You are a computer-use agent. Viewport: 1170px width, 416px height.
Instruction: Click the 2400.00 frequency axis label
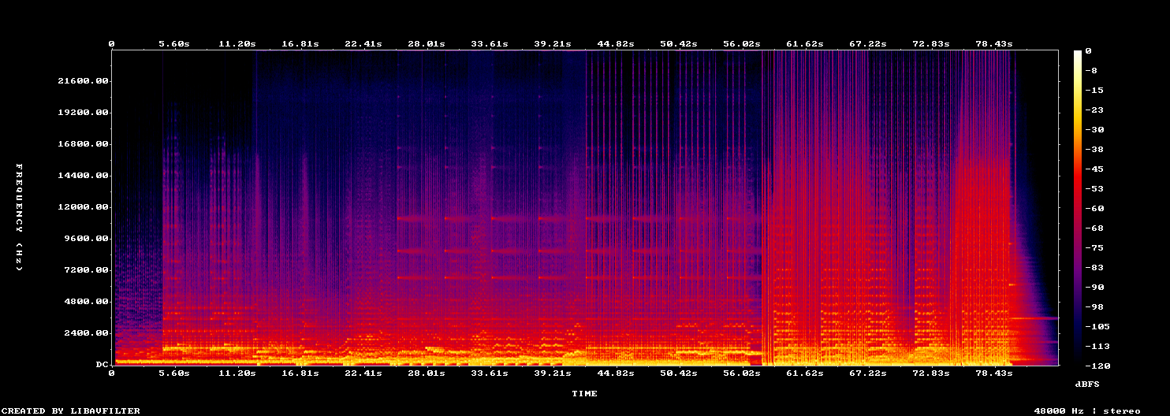[x=86, y=333]
